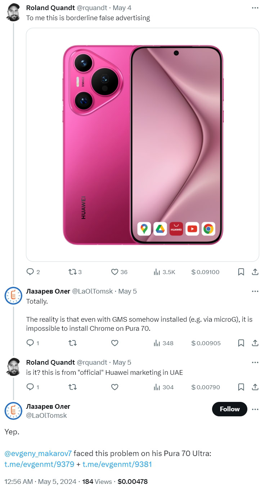Viewport: 265px width, 490px height.
Task: Like the 'Totally.' reply
Action: click(114, 343)
